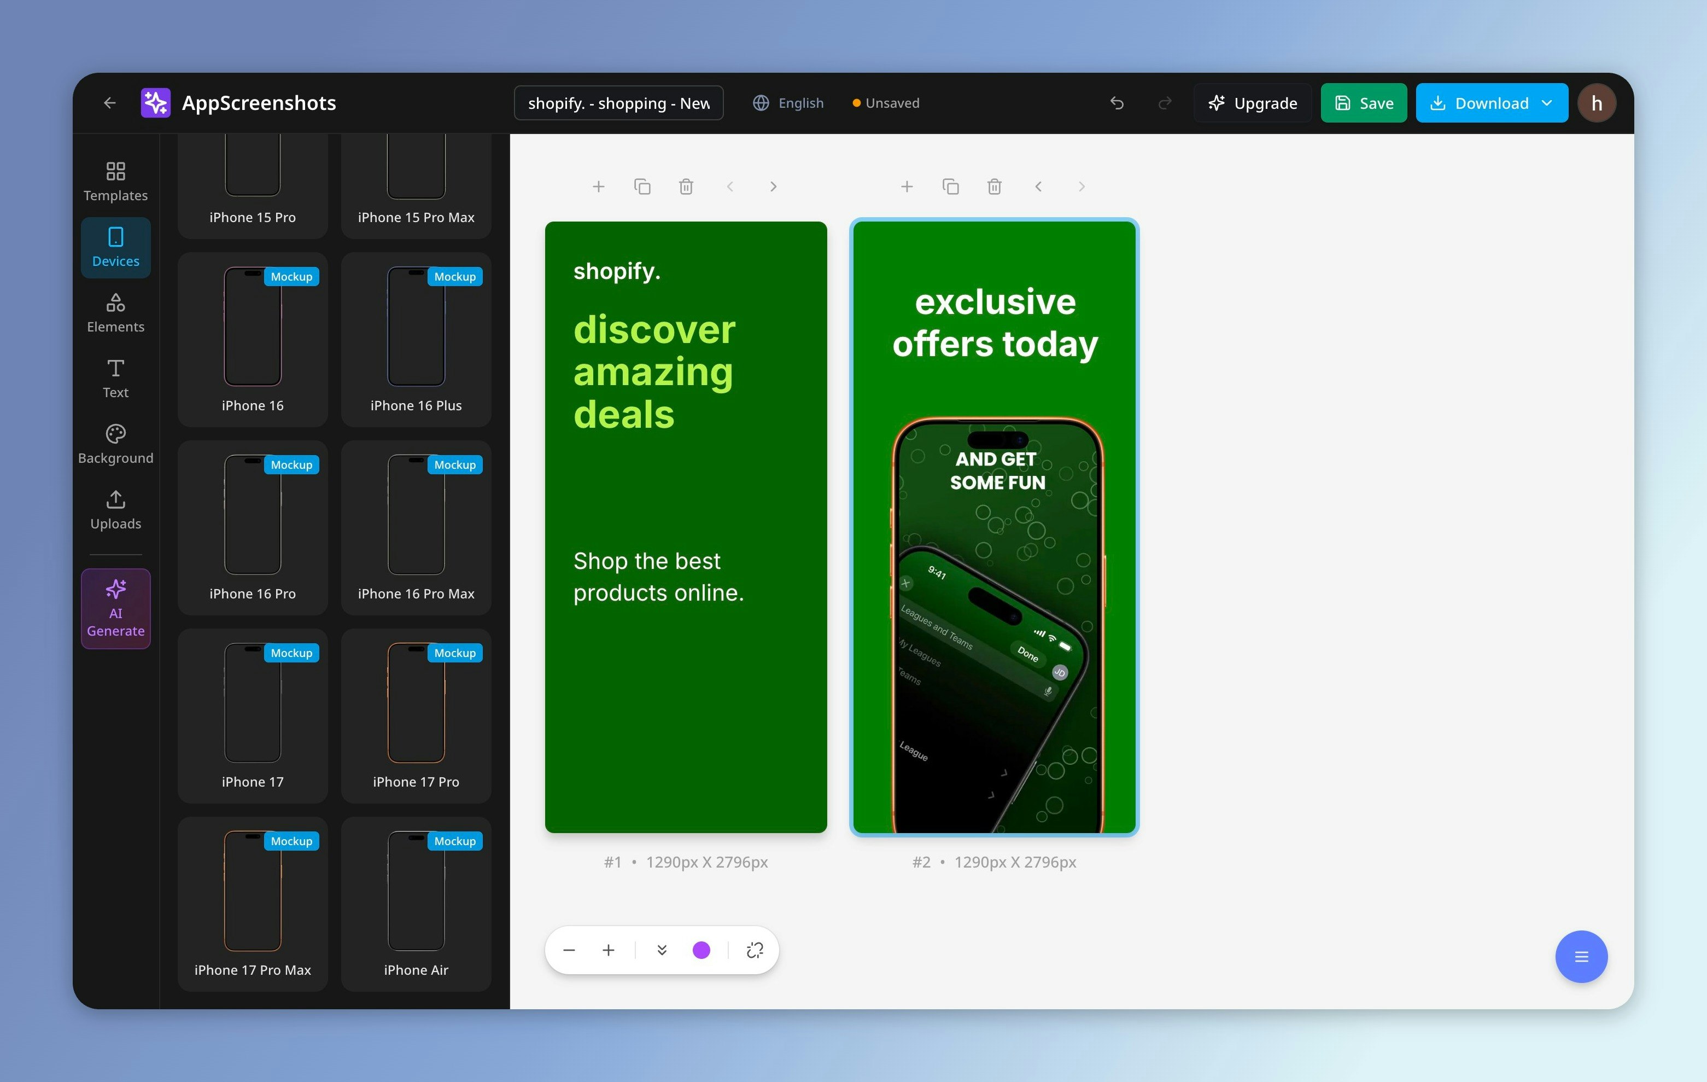This screenshot has width=1707, height=1082.
Task: Move screenshot #1 right with the arrow chevron
Action: pos(773,186)
